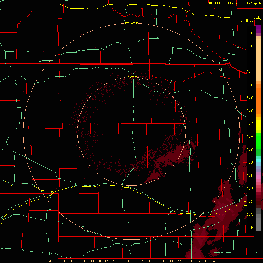This screenshot has width=263, height=263.
Task: Click the gray segment of the color bar
Action: [258, 220]
